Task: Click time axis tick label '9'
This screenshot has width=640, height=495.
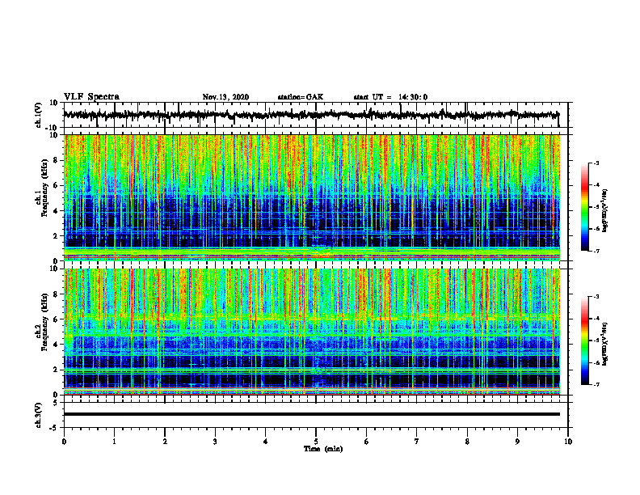Action: 517,442
